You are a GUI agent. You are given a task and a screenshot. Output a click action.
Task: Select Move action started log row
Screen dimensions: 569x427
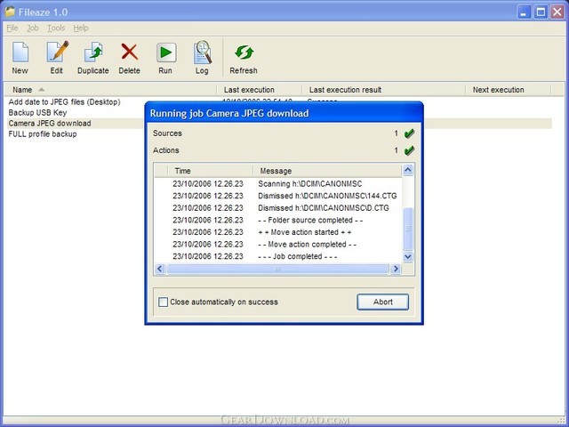tap(278, 232)
